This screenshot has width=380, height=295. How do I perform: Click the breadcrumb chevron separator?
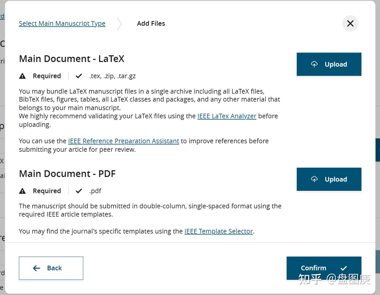click(x=119, y=23)
